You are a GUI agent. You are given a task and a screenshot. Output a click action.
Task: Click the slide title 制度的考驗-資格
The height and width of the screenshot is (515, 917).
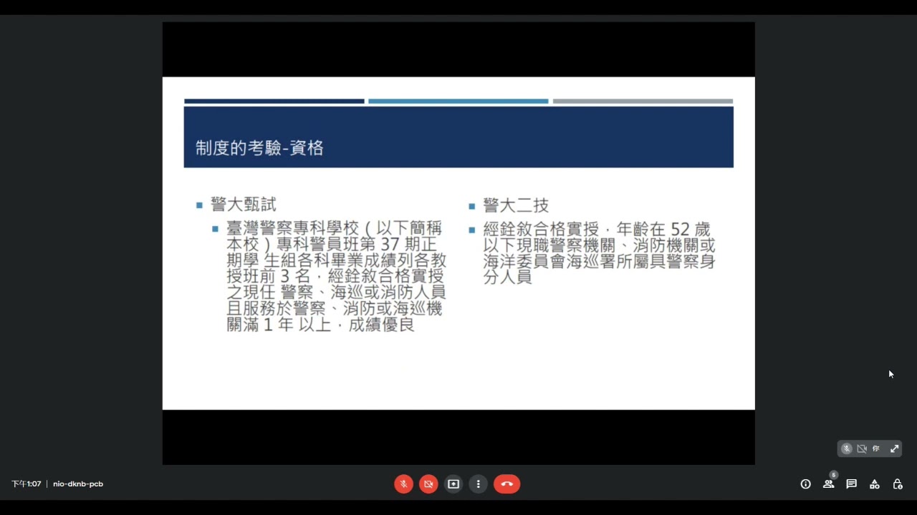pyautogui.click(x=259, y=148)
